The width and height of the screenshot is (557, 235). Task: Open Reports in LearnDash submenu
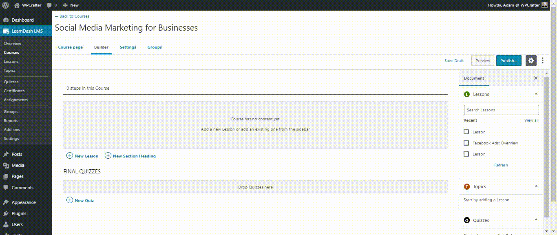(11, 121)
